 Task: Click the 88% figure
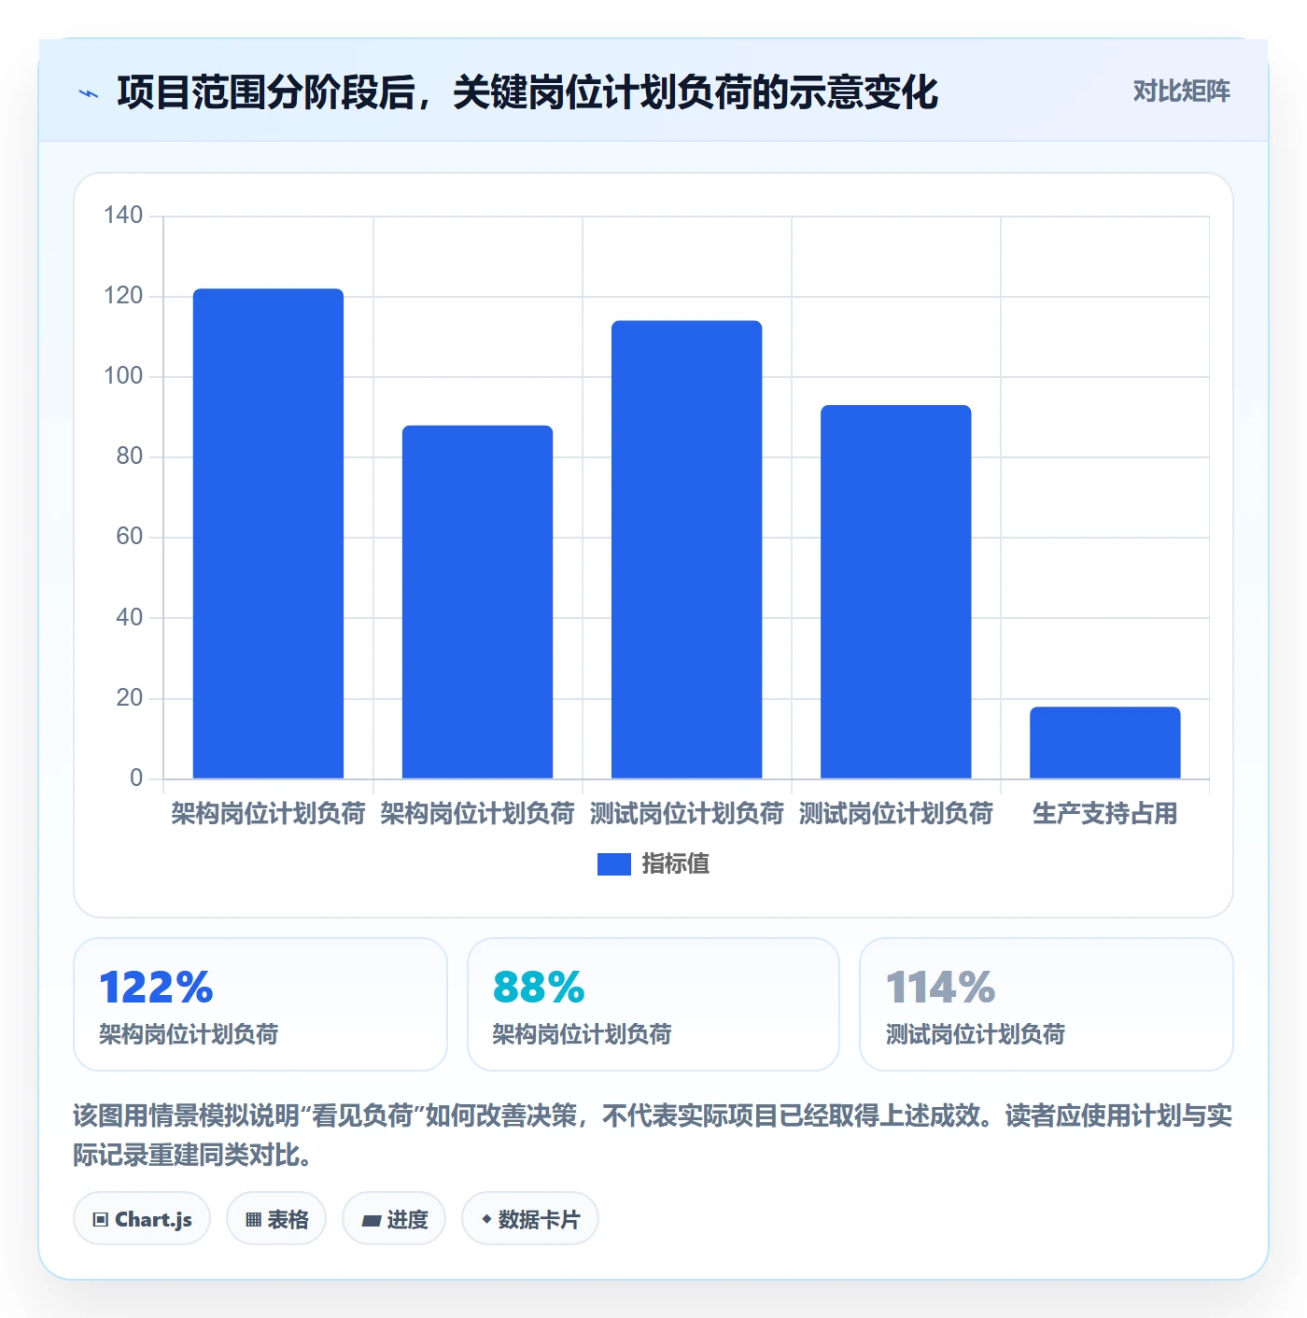point(539,988)
